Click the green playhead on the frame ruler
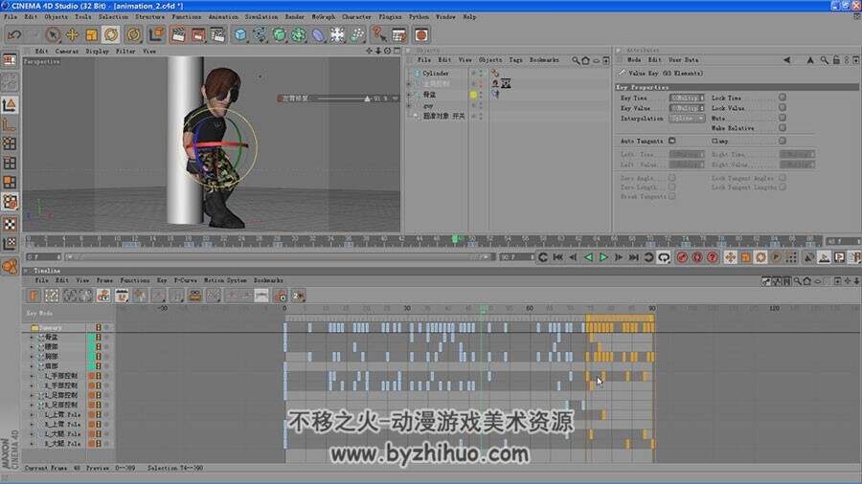Screen dimensions: 862x484 pos(455,239)
